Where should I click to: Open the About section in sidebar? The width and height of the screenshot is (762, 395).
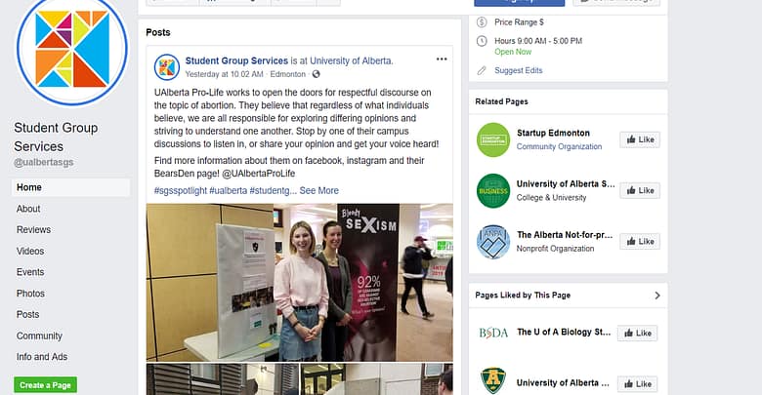[28, 209]
